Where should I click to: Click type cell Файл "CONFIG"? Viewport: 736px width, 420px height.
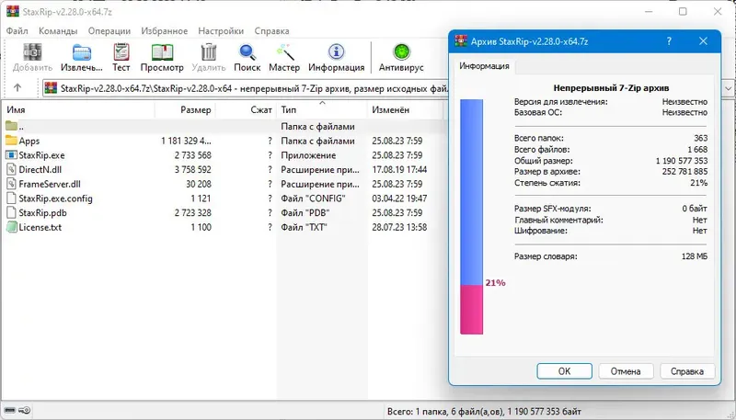(313, 199)
